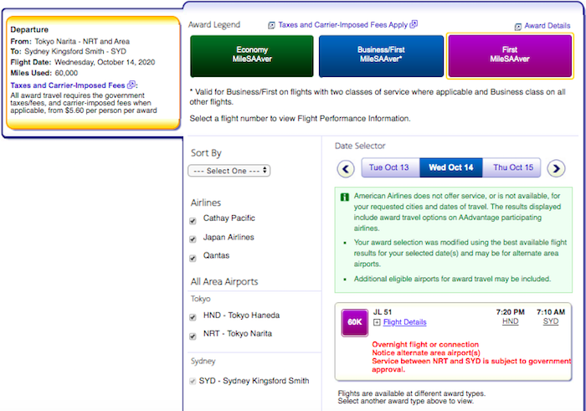Choose the Business/First MileSAAver award button
This screenshot has height=411, width=586.
tap(380, 55)
